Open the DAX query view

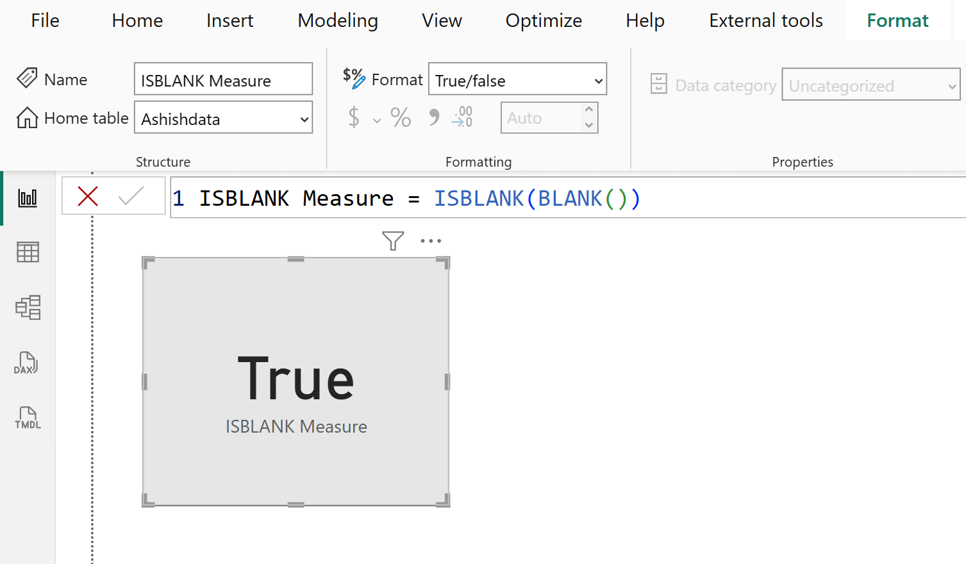[27, 363]
